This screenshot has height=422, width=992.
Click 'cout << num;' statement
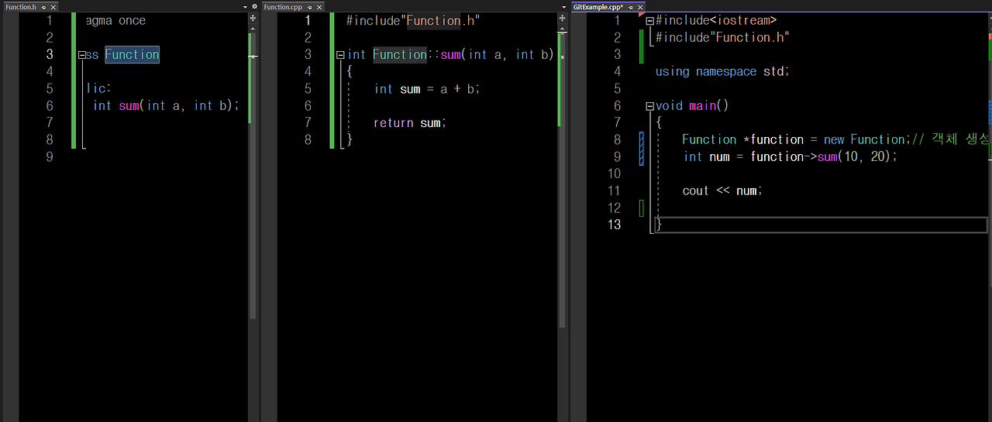tap(722, 190)
